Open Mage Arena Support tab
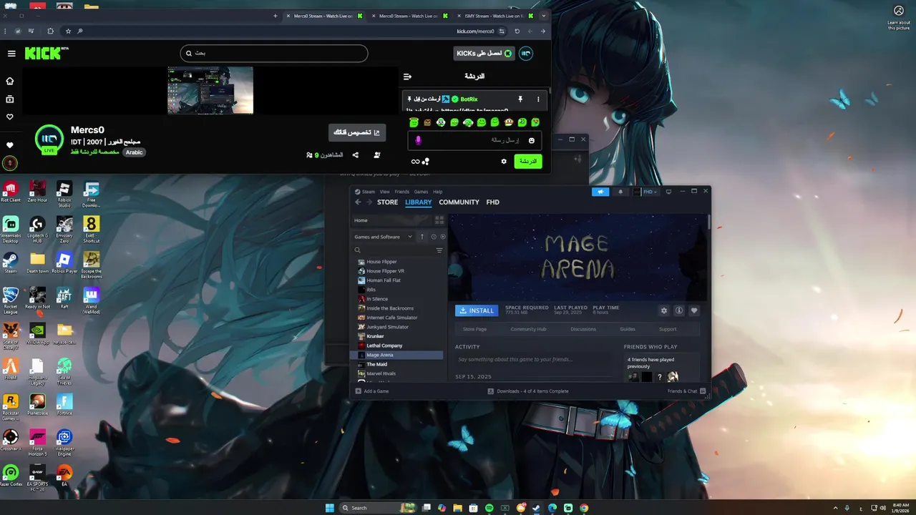The height and width of the screenshot is (515, 916). pyautogui.click(x=668, y=329)
